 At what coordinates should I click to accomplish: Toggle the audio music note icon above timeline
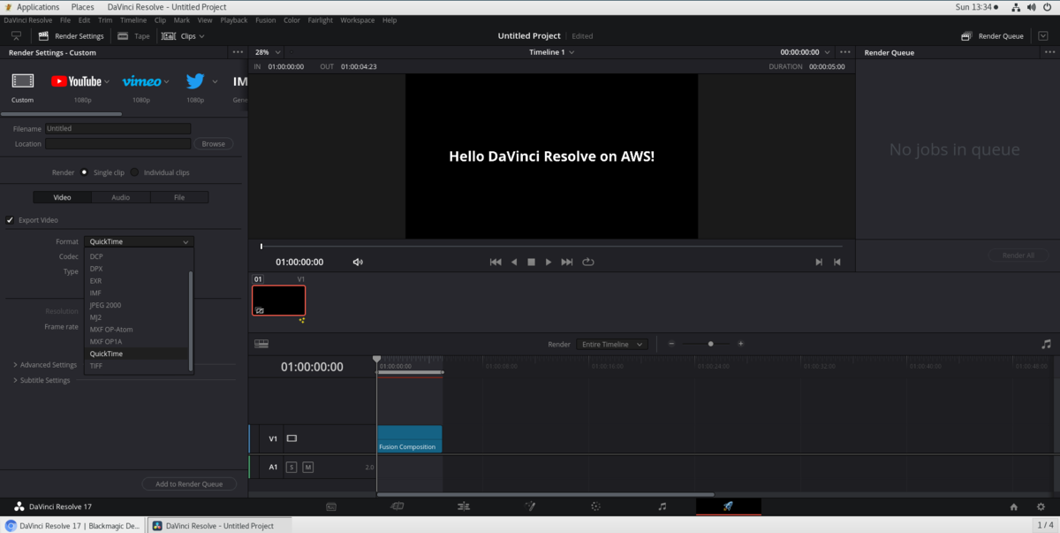pos(1047,344)
